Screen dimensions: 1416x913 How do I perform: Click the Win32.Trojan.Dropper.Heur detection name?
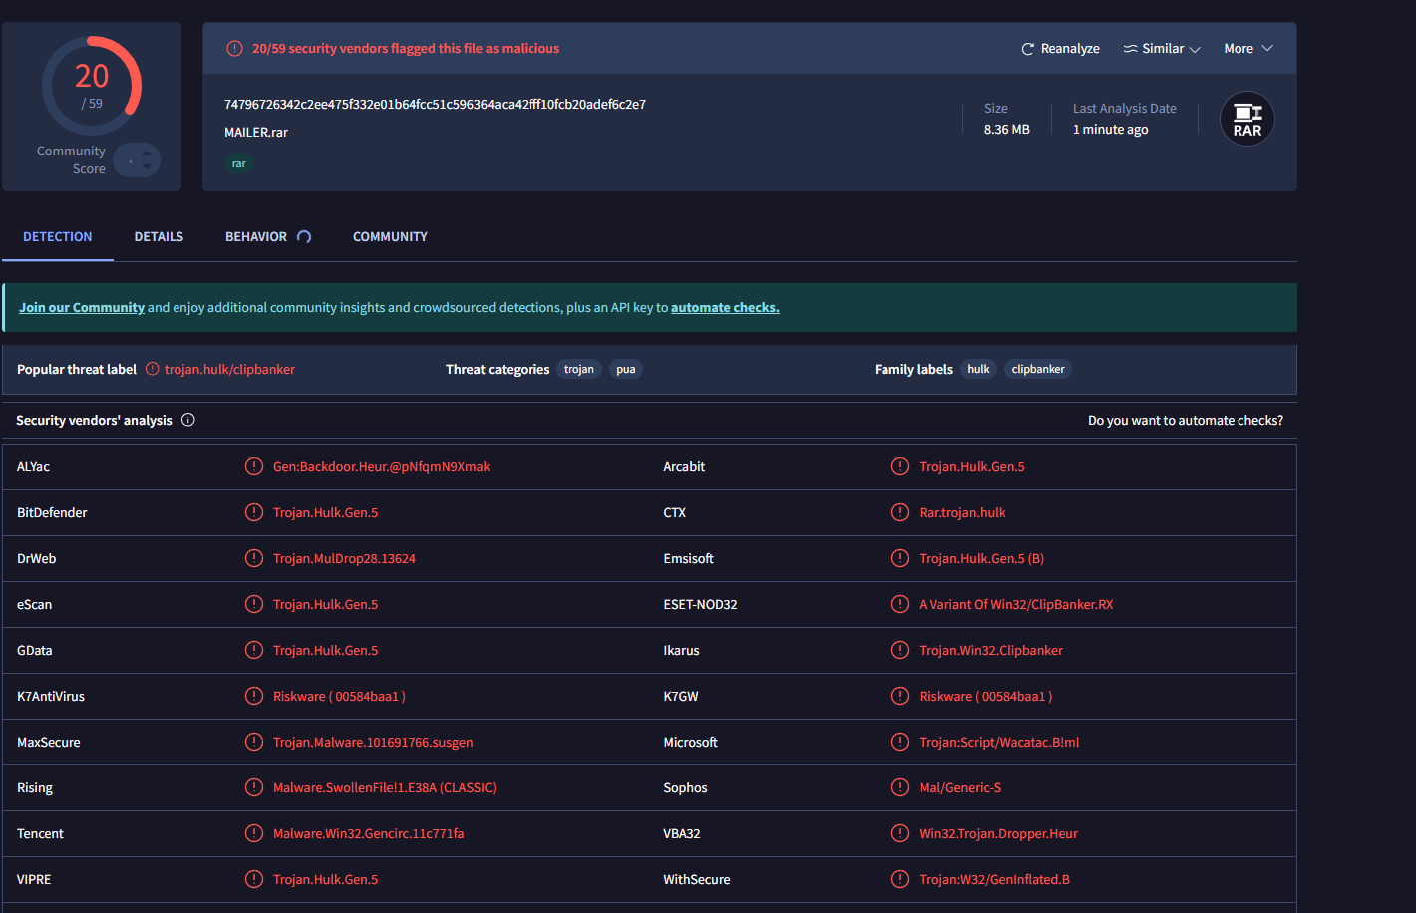pyautogui.click(x=998, y=833)
